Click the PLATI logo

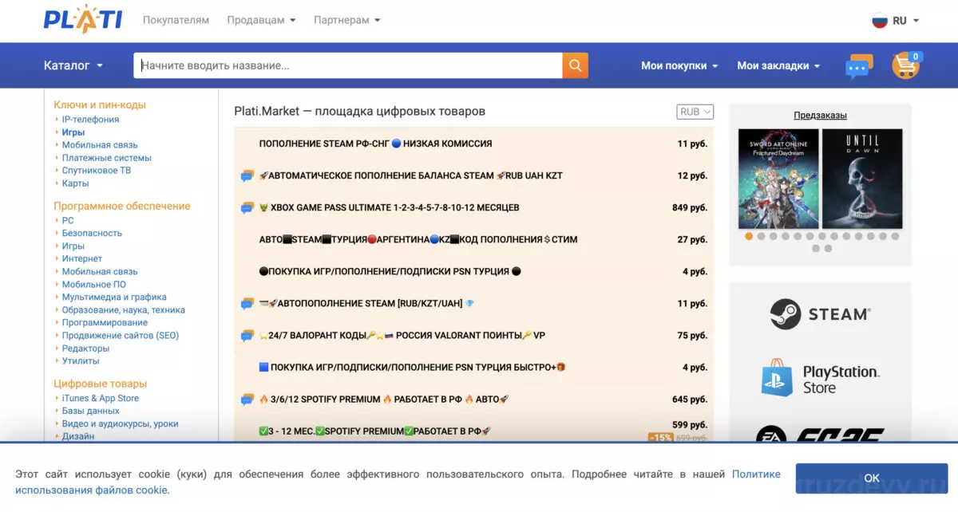click(83, 19)
